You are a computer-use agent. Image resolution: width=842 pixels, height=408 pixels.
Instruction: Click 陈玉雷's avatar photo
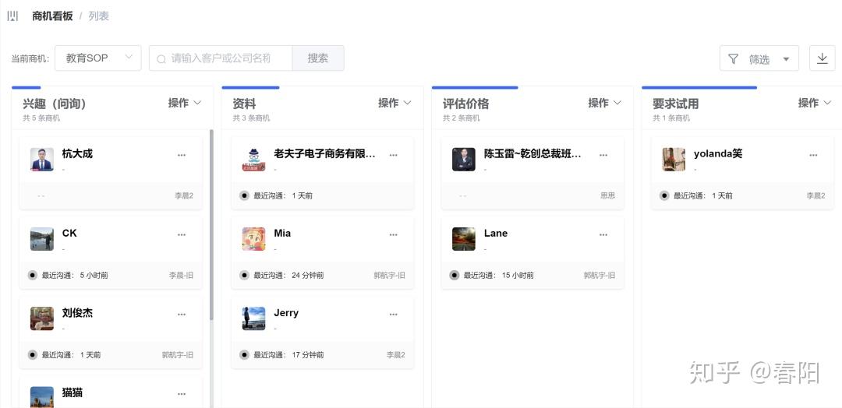[x=464, y=160]
